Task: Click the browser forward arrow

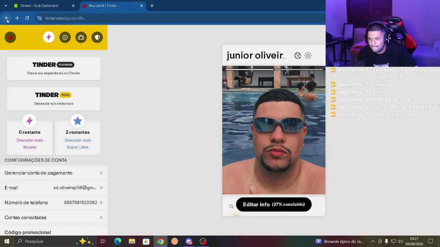Action: pyautogui.click(x=17, y=18)
